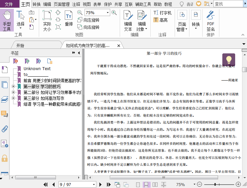Set bookmark destination icon with the arrow

click(38, 61)
